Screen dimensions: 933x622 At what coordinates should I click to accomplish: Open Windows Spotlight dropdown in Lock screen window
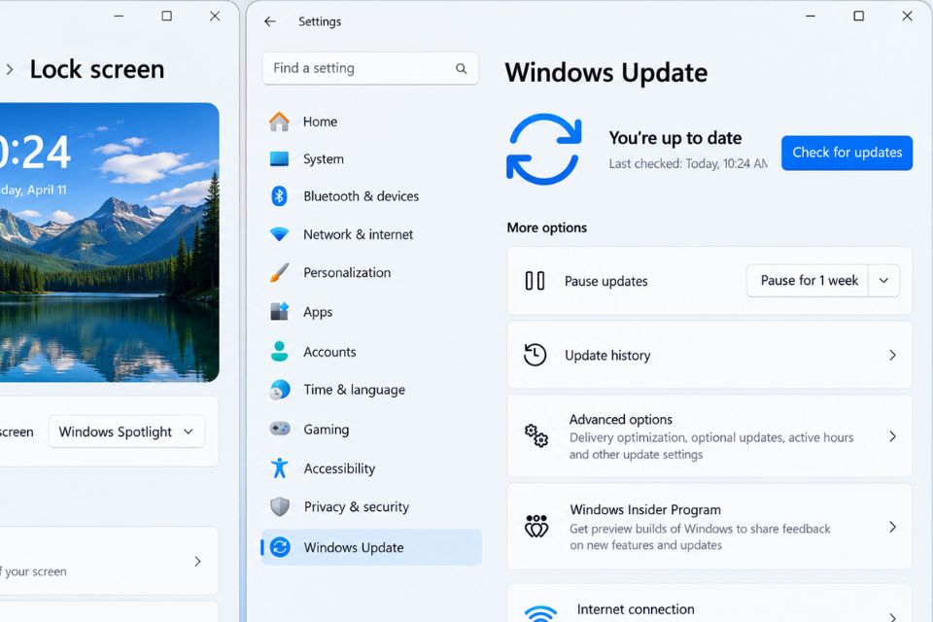coord(126,432)
